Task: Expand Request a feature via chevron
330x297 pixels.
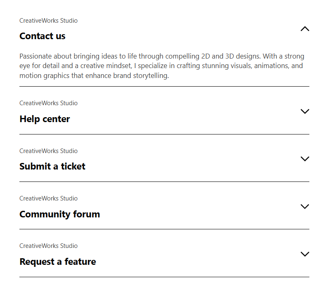Action: pos(305,254)
